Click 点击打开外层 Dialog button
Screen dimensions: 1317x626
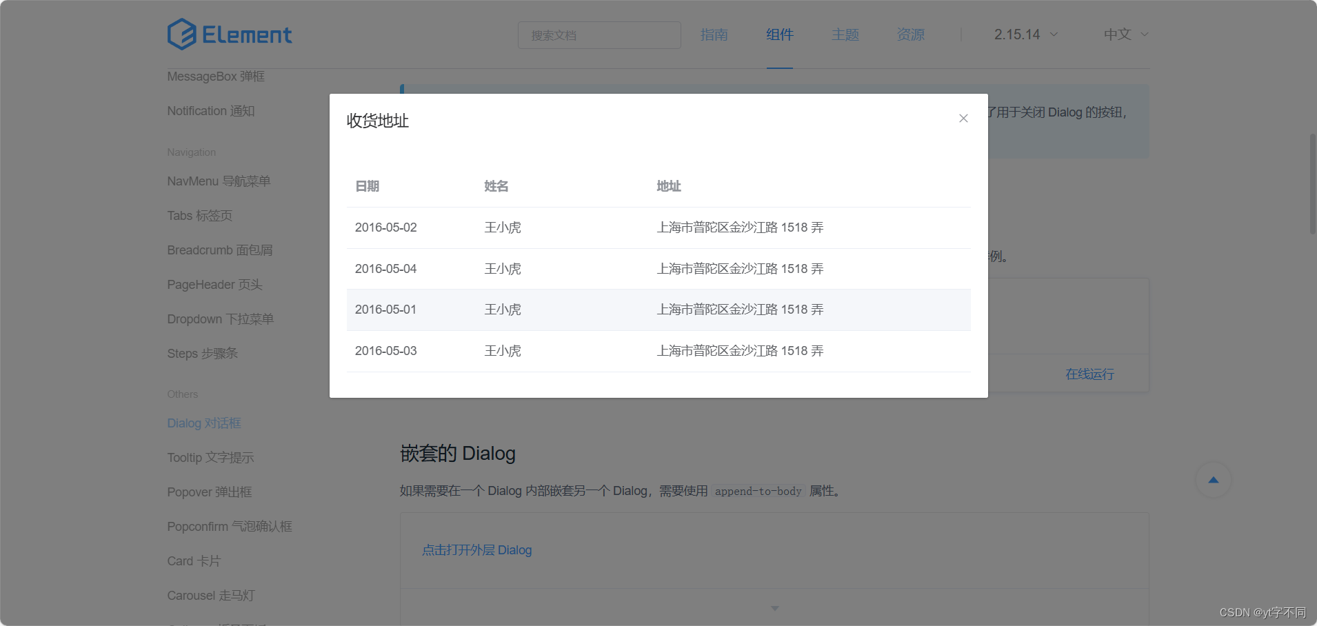pyautogui.click(x=477, y=550)
